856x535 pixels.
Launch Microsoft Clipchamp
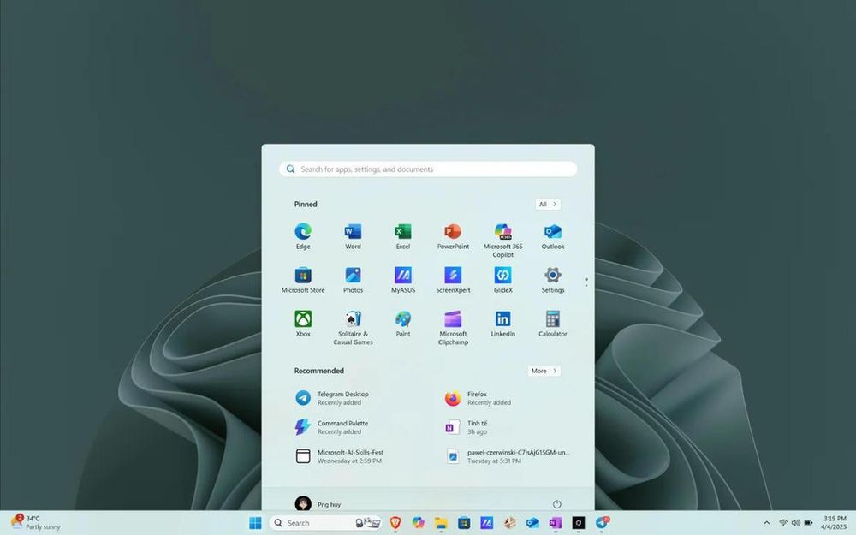[453, 328]
